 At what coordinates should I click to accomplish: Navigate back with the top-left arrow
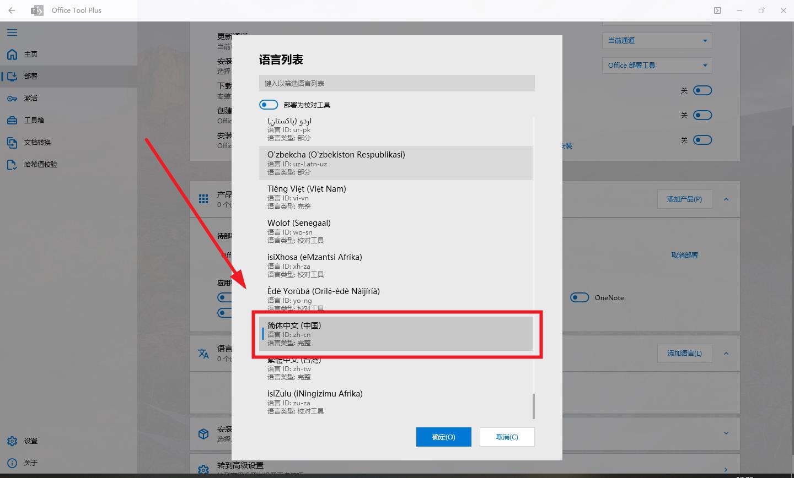[12, 10]
